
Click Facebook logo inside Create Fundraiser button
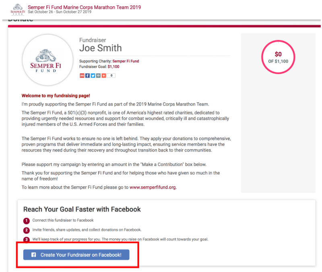pos(33,255)
